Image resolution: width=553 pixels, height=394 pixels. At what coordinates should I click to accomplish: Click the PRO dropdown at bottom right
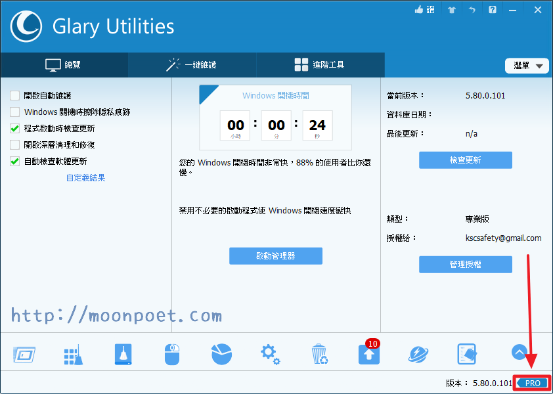(x=531, y=383)
